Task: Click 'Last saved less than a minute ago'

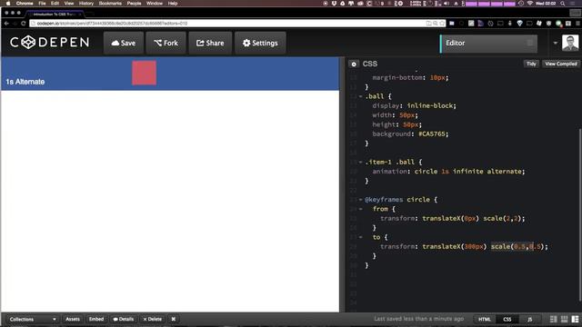Action: [x=418, y=319]
